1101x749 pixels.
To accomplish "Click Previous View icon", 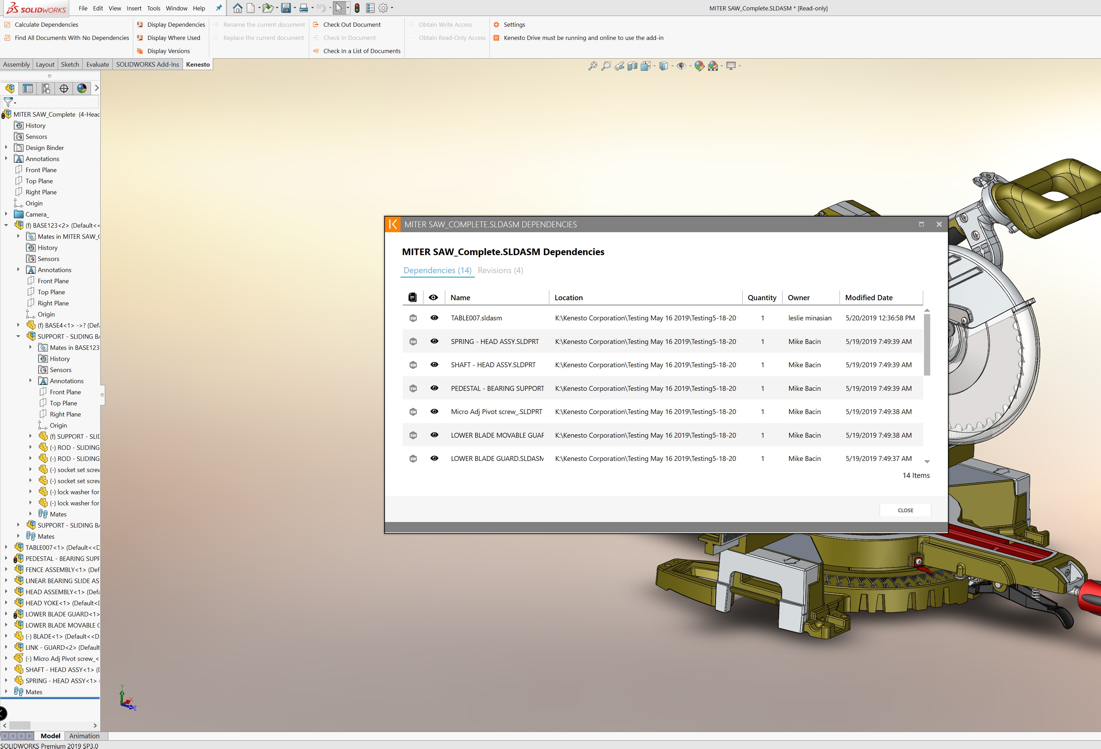I will point(619,66).
